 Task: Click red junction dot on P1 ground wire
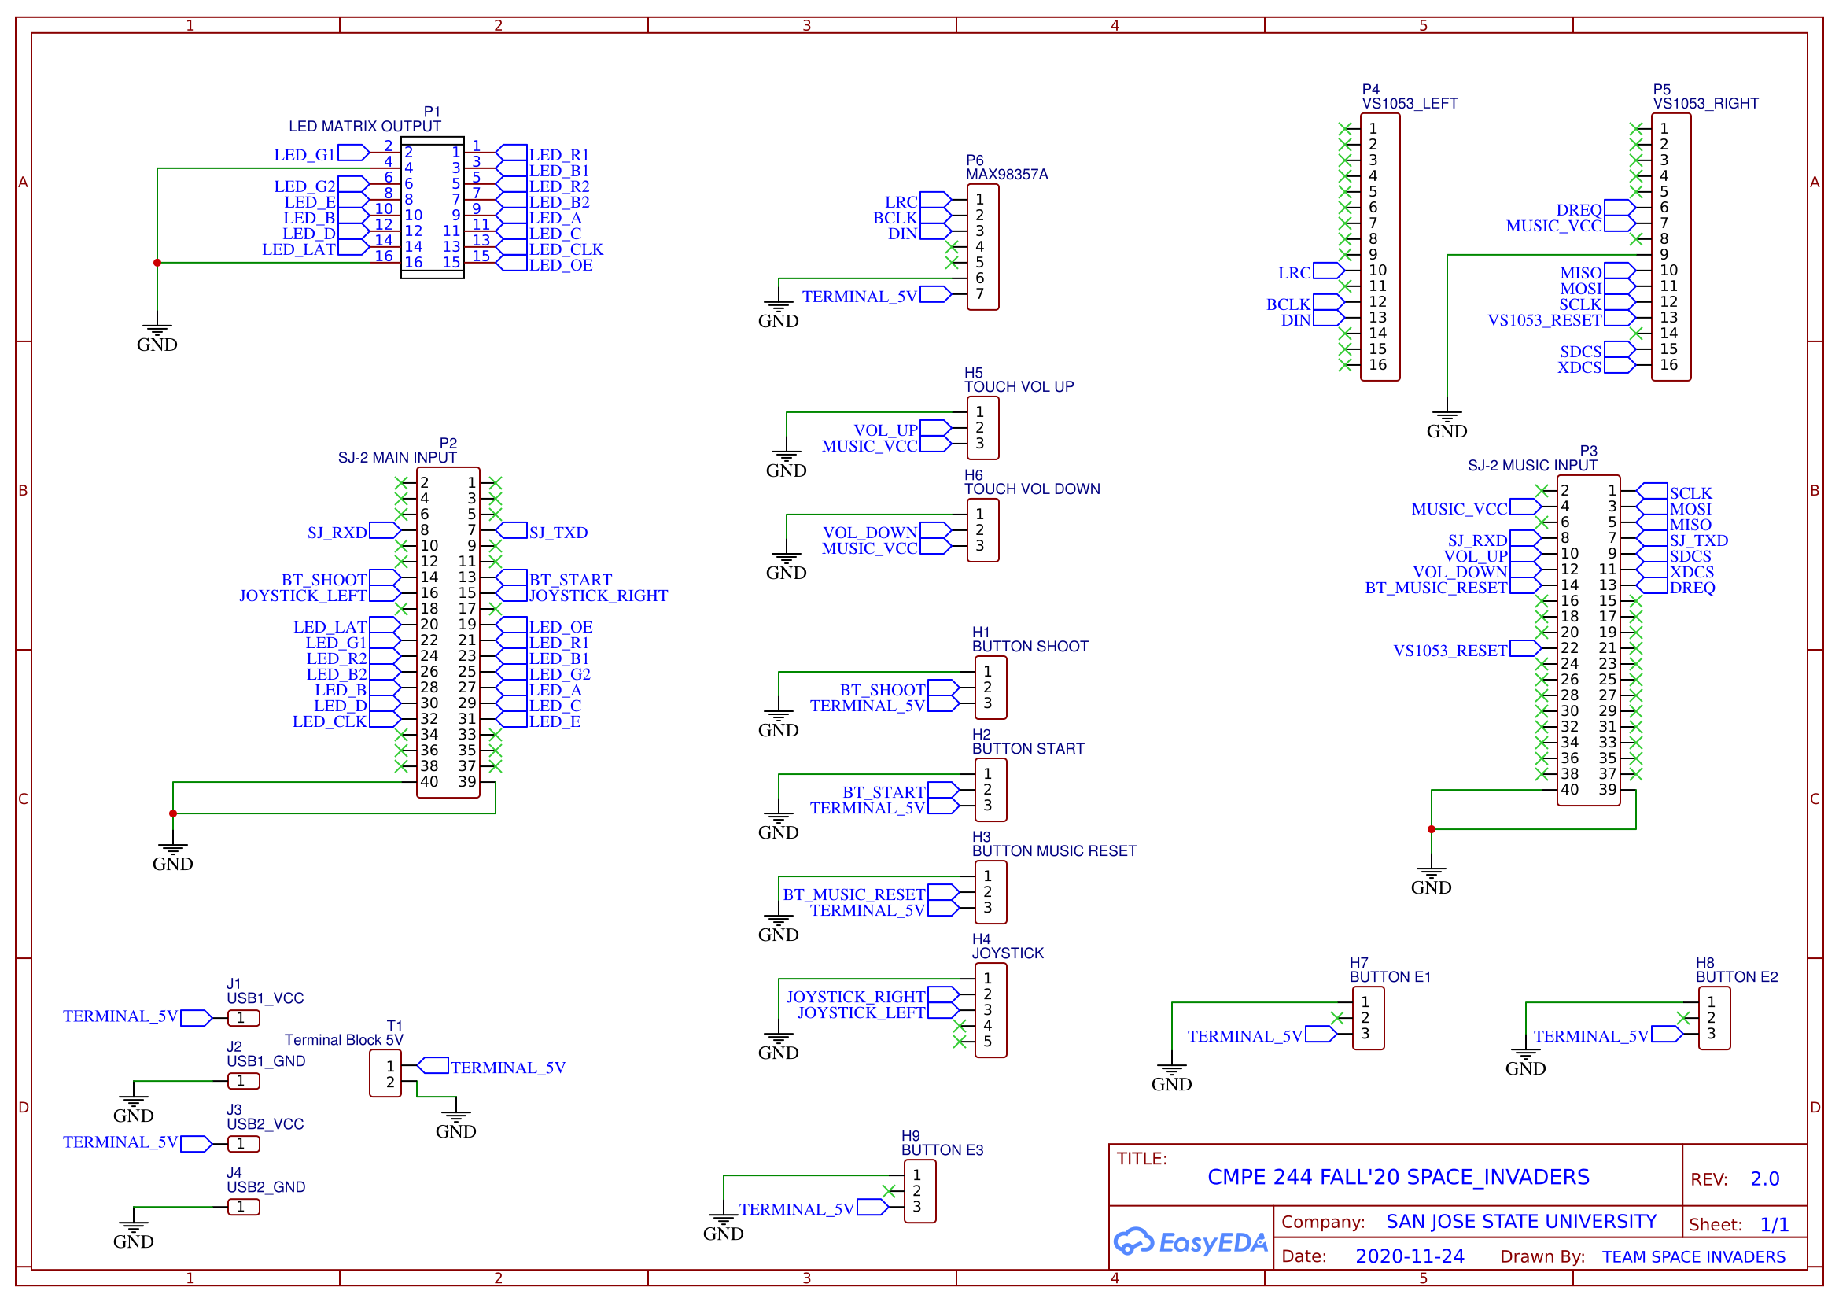[x=157, y=263]
